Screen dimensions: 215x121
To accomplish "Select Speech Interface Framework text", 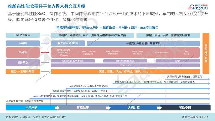I will pyautogui.click(x=88, y=53).
